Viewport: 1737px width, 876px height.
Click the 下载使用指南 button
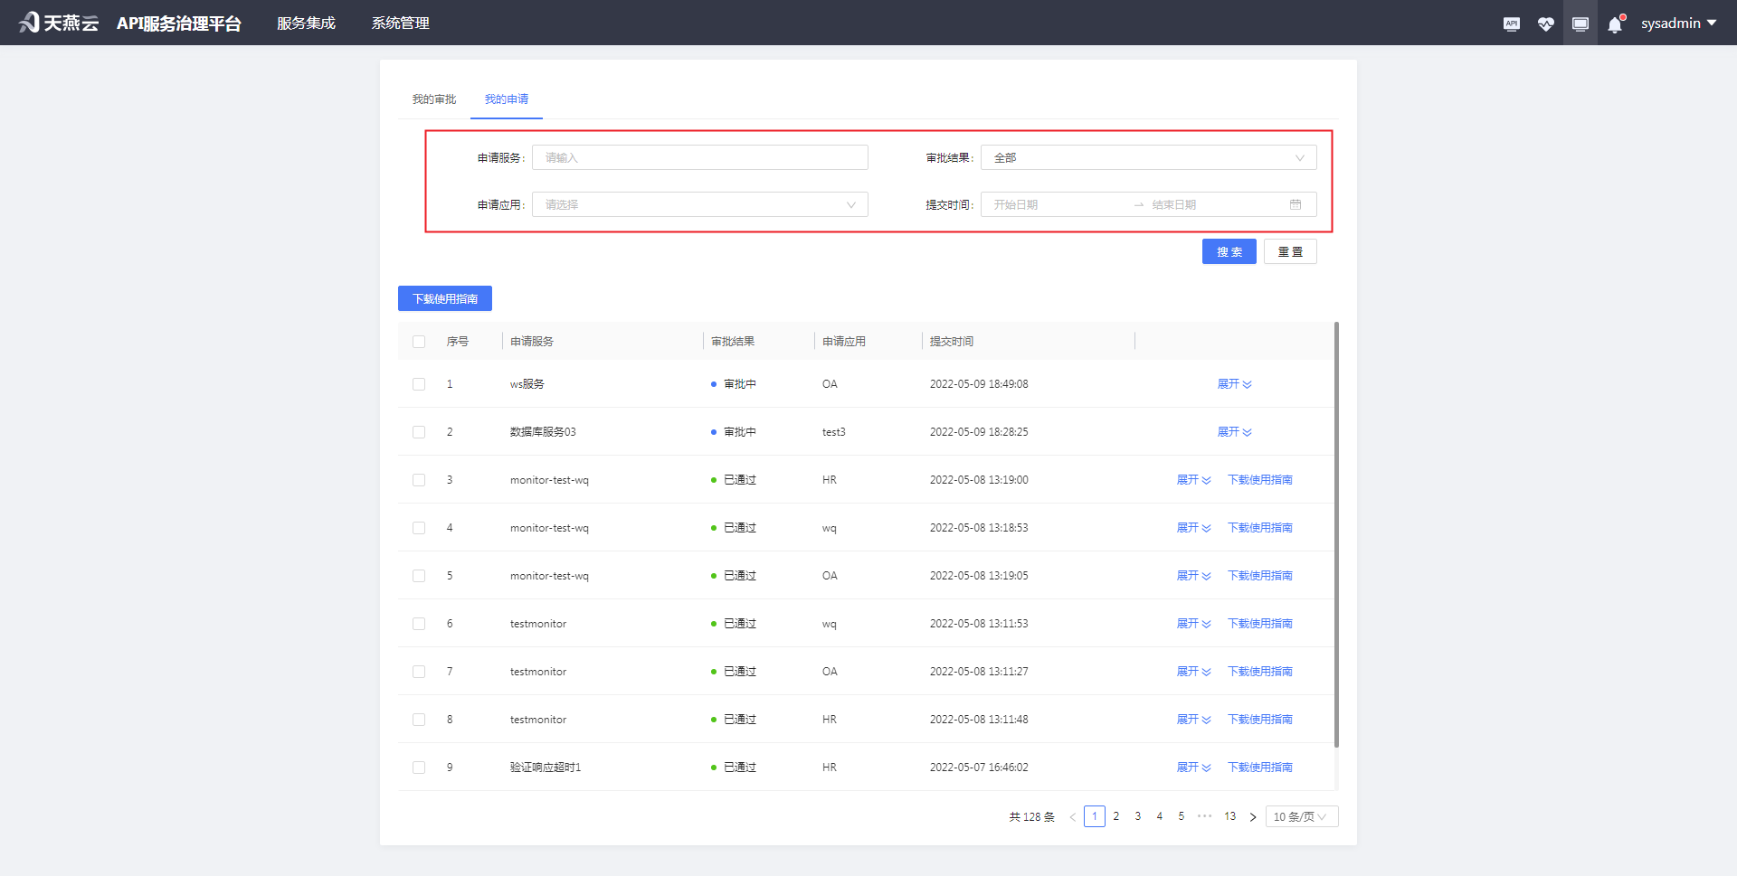click(444, 298)
